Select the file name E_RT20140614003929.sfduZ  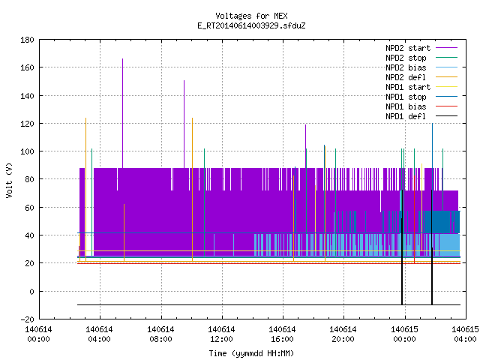coord(251,25)
